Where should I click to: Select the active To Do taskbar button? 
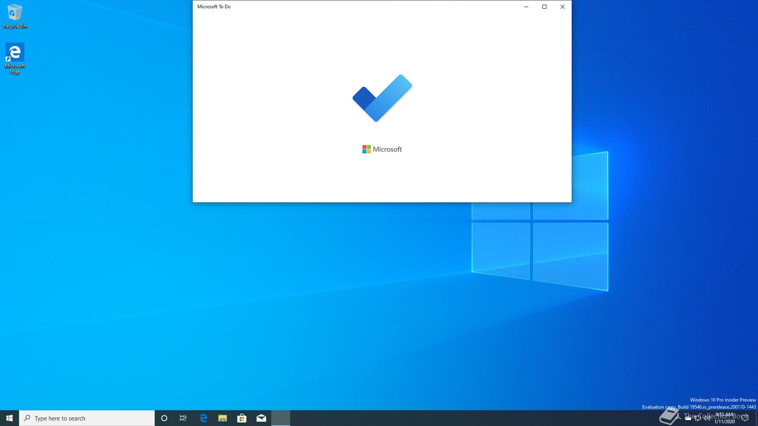coord(281,418)
